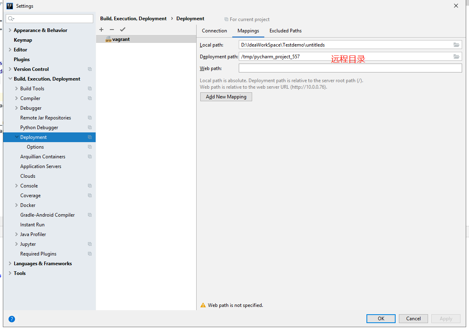Open Instant Run settings

pos(32,225)
